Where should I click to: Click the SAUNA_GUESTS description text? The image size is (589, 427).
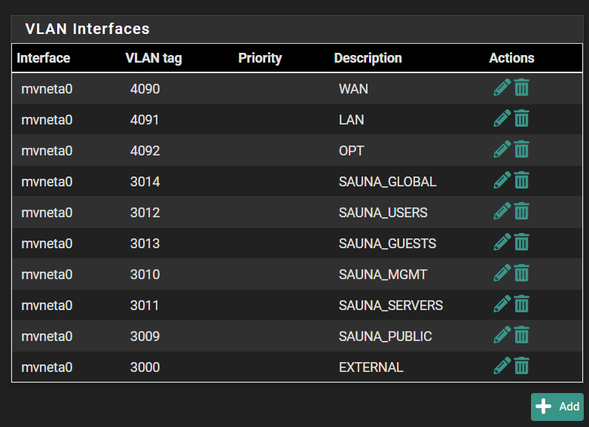387,244
